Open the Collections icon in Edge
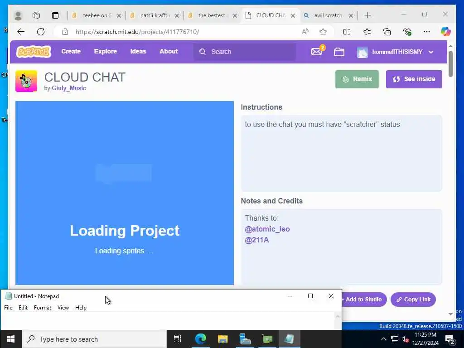 pyautogui.click(x=387, y=32)
